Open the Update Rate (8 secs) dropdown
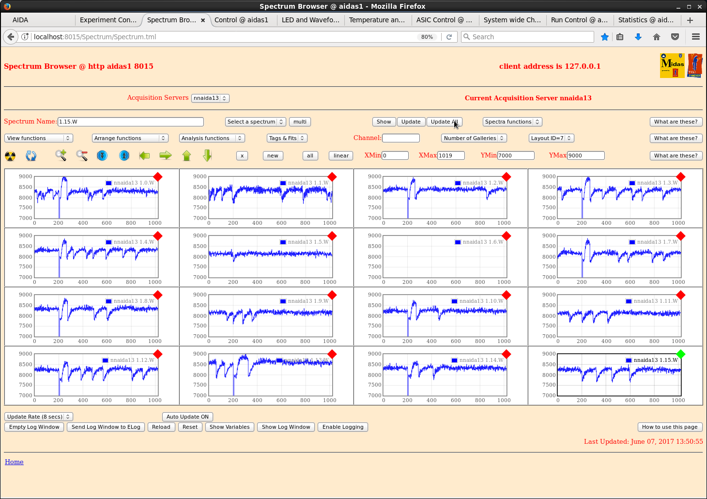Screen dimensions: 707x499 [39, 417]
